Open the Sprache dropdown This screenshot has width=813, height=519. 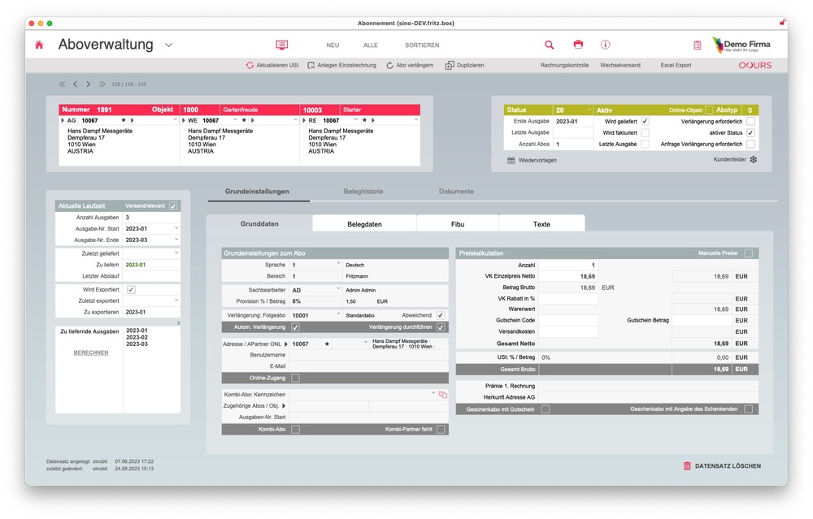[338, 265]
